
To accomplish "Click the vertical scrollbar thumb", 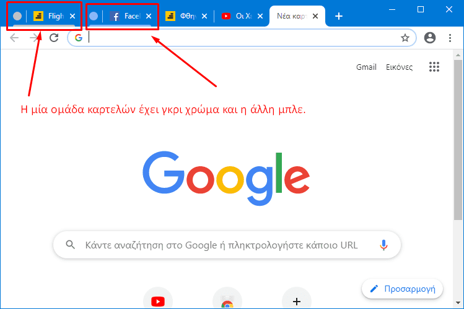I will (x=458, y=140).
